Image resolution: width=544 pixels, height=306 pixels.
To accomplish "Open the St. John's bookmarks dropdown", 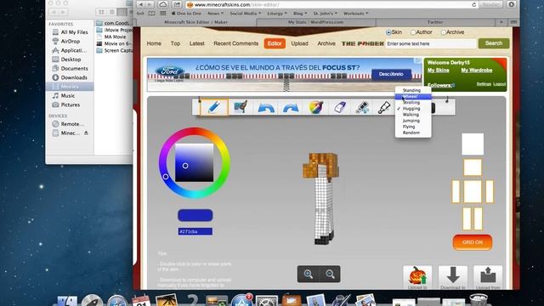I will pyautogui.click(x=325, y=14).
